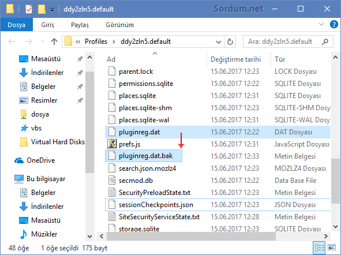Expand the ribbon with the chevron
The height and width of the screenshot is (255, 341).
coord(321,24)
